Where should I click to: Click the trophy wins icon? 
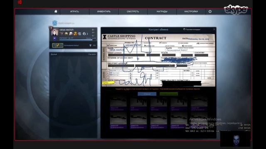click(91, 45)
